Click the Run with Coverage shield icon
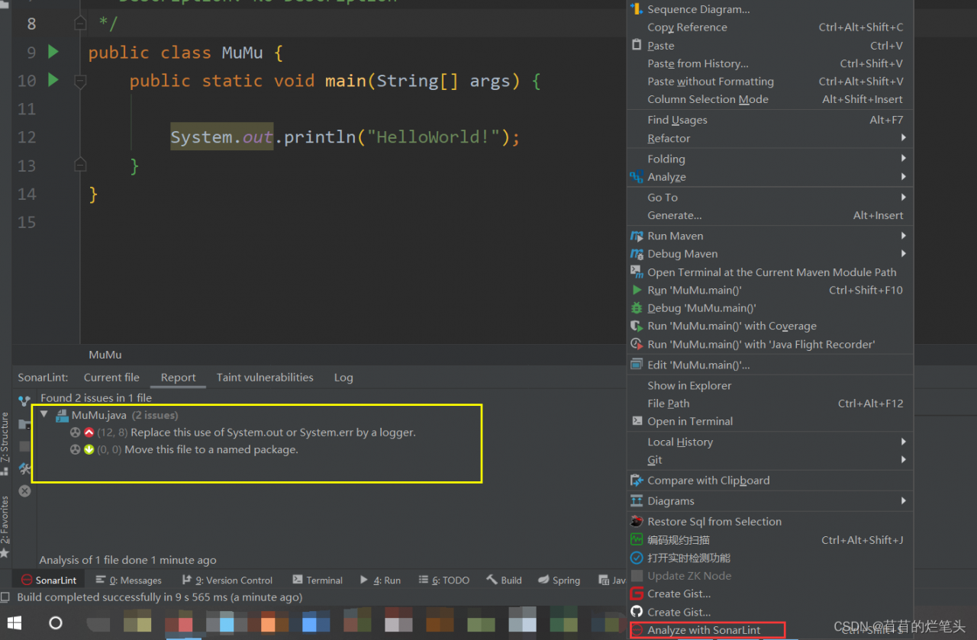The image size is (977, 640). [x=637, y=326]
